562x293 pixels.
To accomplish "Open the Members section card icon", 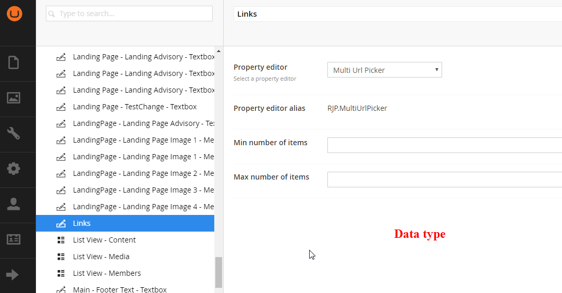I will [x=14, y=239].
